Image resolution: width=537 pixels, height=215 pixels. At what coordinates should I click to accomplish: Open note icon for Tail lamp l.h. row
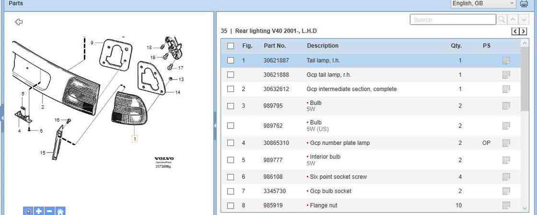pos(506,61)
